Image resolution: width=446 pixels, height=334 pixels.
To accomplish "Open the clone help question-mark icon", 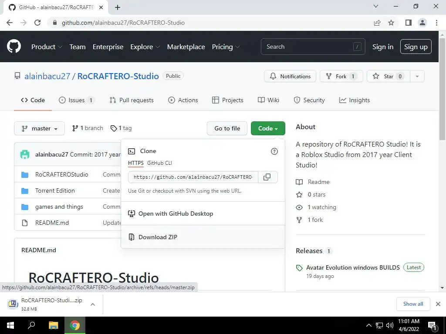I will pos(274,151).
